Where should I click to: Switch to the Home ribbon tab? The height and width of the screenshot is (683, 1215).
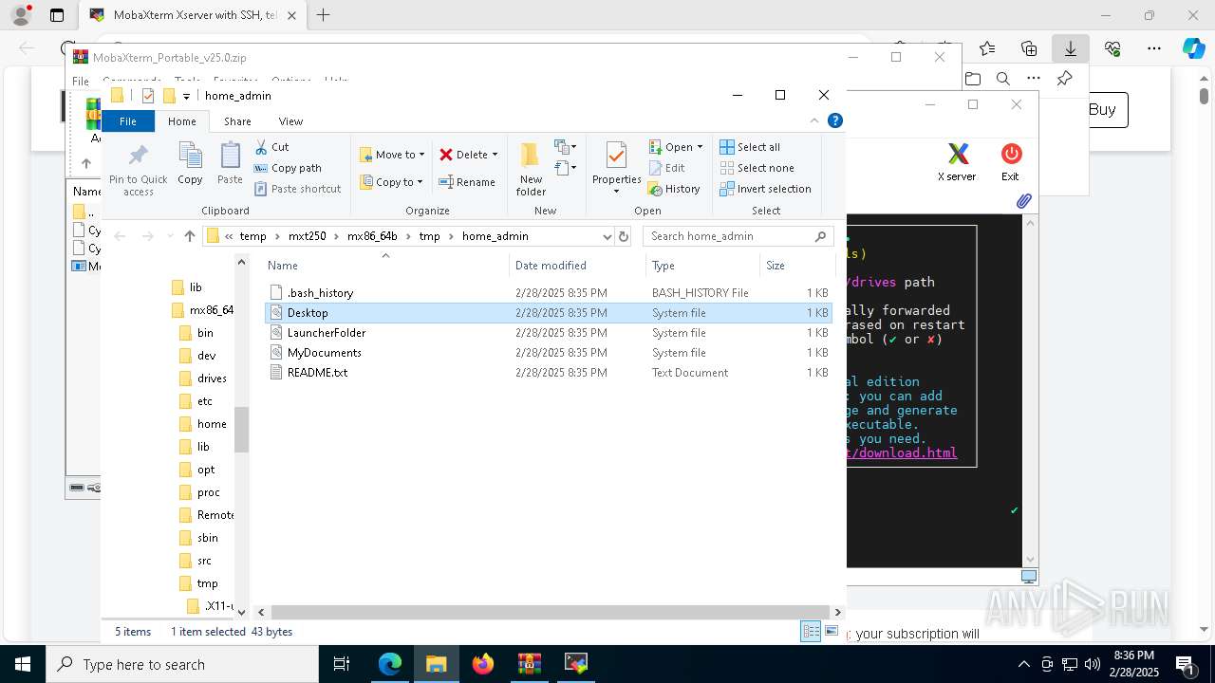tap(181, 120)
